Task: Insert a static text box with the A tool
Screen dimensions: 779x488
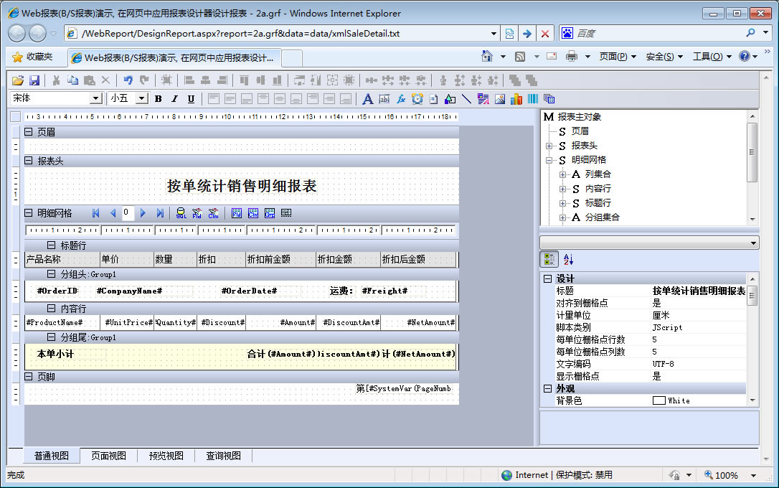Action: 367,99
